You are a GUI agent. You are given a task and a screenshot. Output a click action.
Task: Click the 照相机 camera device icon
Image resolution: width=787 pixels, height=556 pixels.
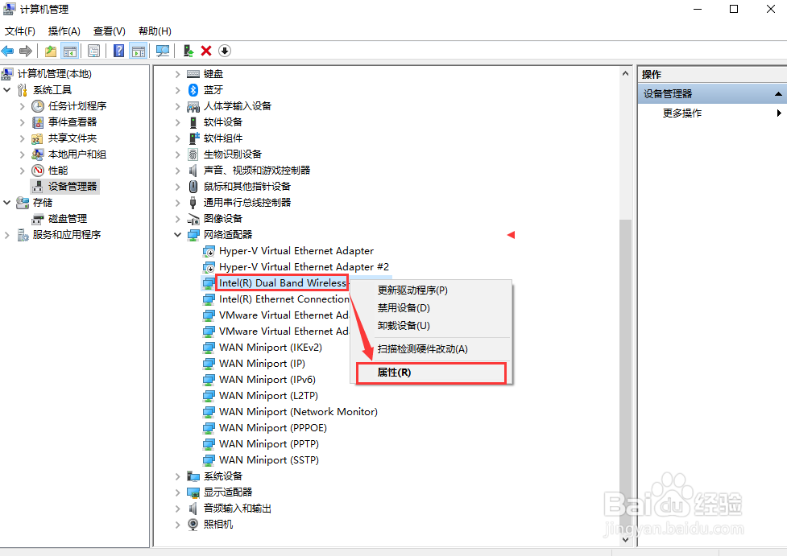pyautogui.click(x=193, y=524)
